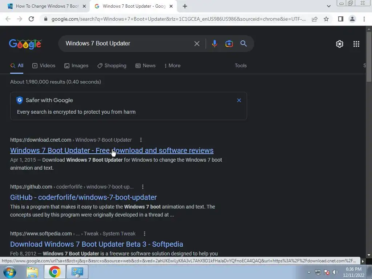This screenshot has height=279, width=372.
Task: Click in the Google search input field
Action: click(128, 44)
